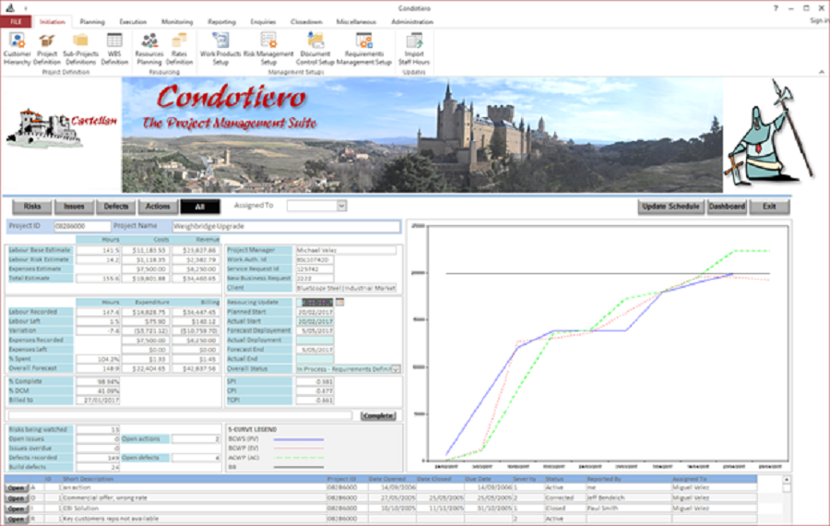The width and height of the screenshot is (830, 526).
Task: Switch to the Miscellaneous tab
Action: [x=356, y=22]
